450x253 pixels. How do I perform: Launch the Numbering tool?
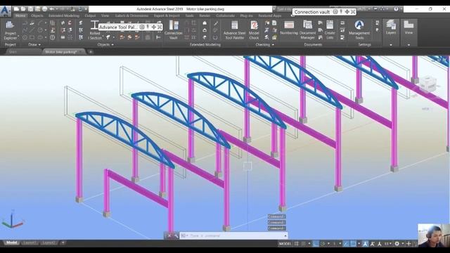[x=289, y=28]
